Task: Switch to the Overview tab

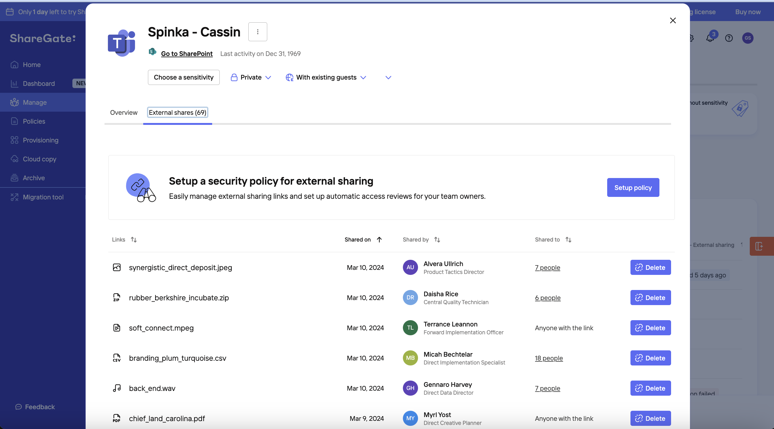Action: 124,113
